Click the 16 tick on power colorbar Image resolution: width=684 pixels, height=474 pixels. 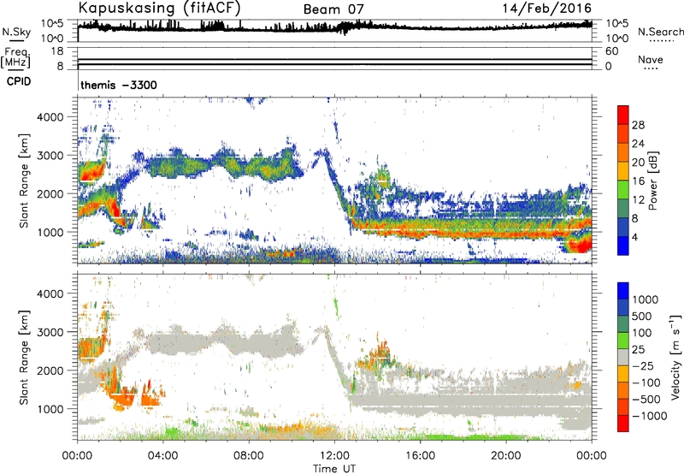coord(638,181)
